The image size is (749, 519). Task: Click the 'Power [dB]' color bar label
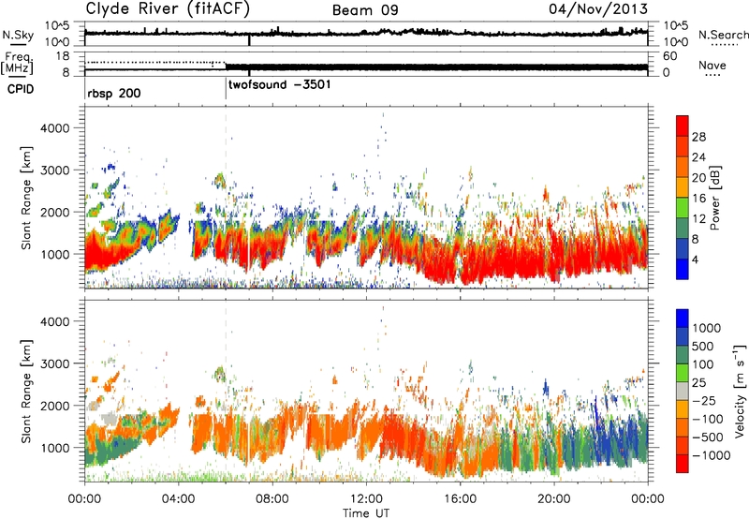click(715, 198)
